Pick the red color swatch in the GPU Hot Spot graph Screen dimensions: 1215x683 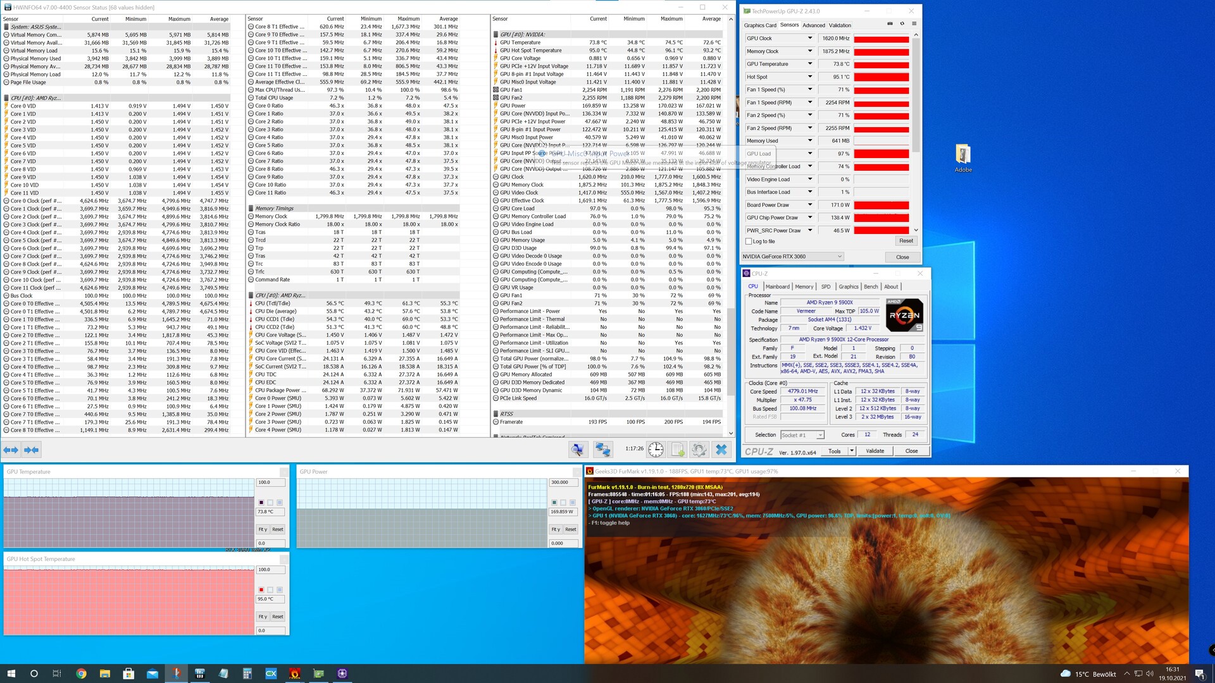[x=261, y=590]
